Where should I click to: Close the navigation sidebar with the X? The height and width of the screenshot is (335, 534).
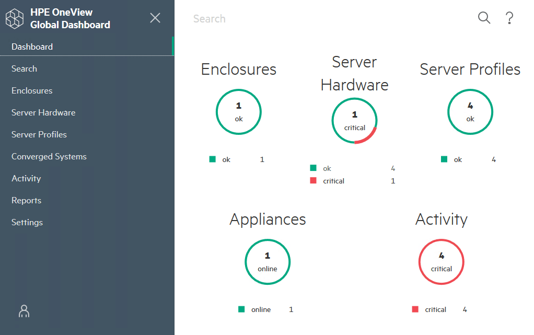(x=155, y=18)
